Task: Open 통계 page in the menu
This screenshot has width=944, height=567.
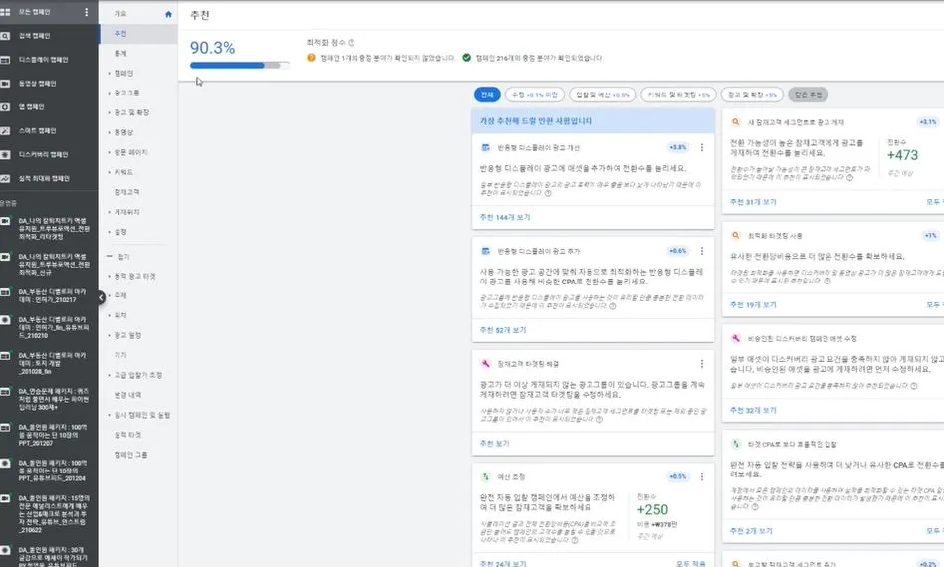Action: point(120,54)
